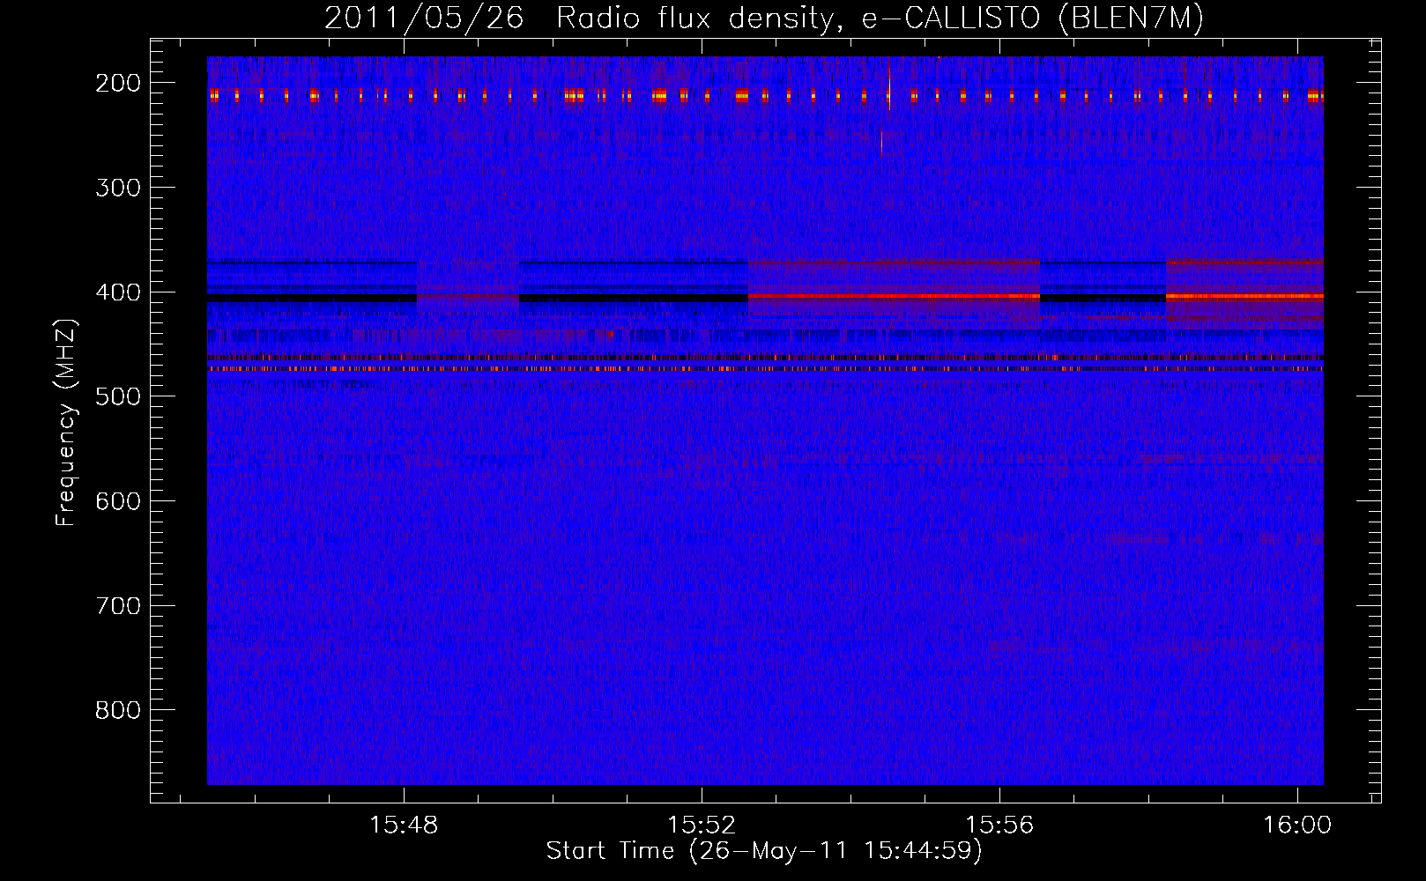Click the thin vertical burst streak near 15:54

(x=889, y=88)
